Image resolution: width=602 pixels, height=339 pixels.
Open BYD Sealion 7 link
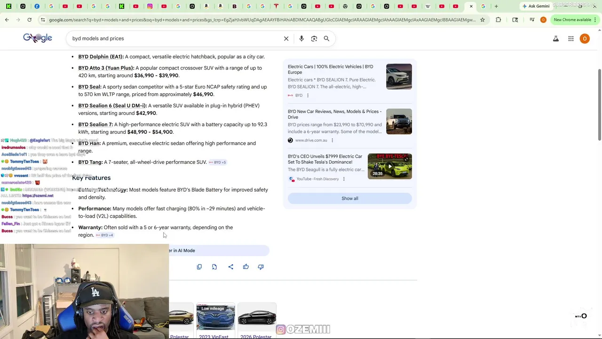point(95,124)
